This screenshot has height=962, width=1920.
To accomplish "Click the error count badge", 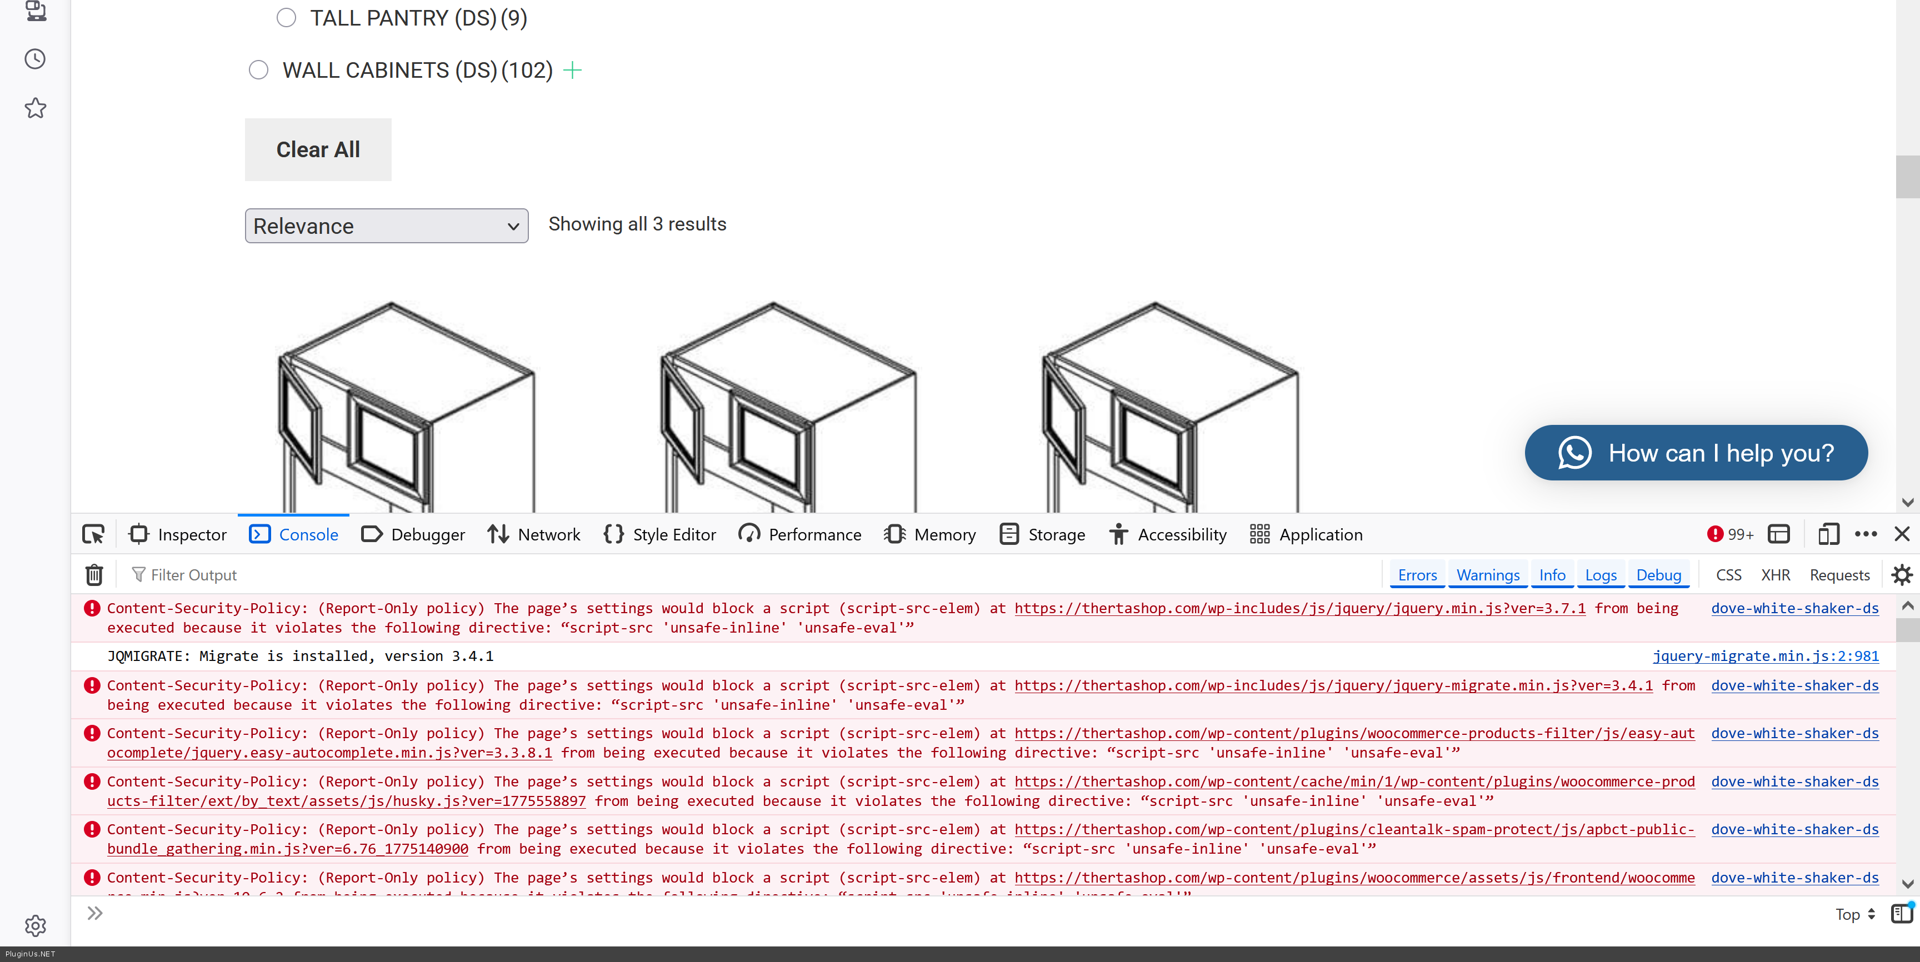I will pos(1730,534).
